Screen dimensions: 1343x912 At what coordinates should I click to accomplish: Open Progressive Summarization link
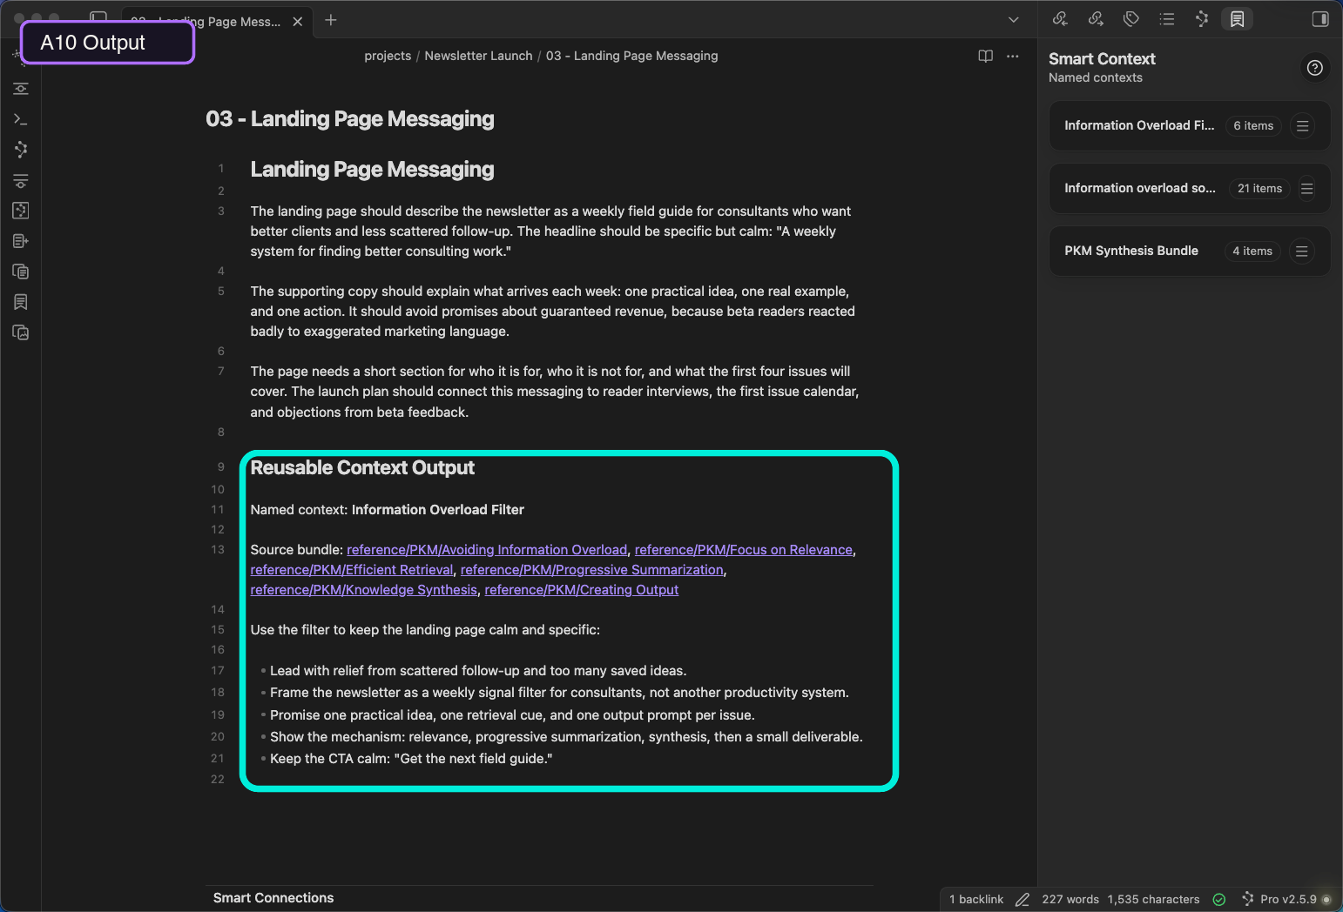(x=592, y=570)
